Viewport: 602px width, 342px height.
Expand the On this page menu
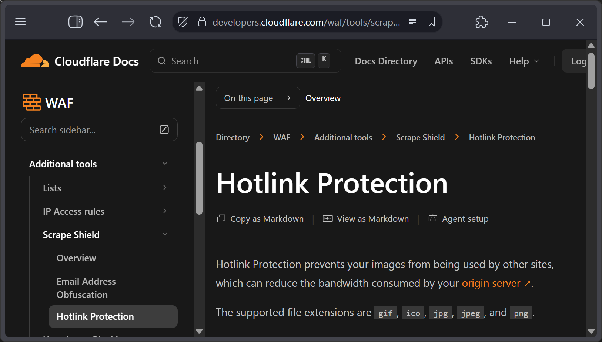[x=258, y=98]
